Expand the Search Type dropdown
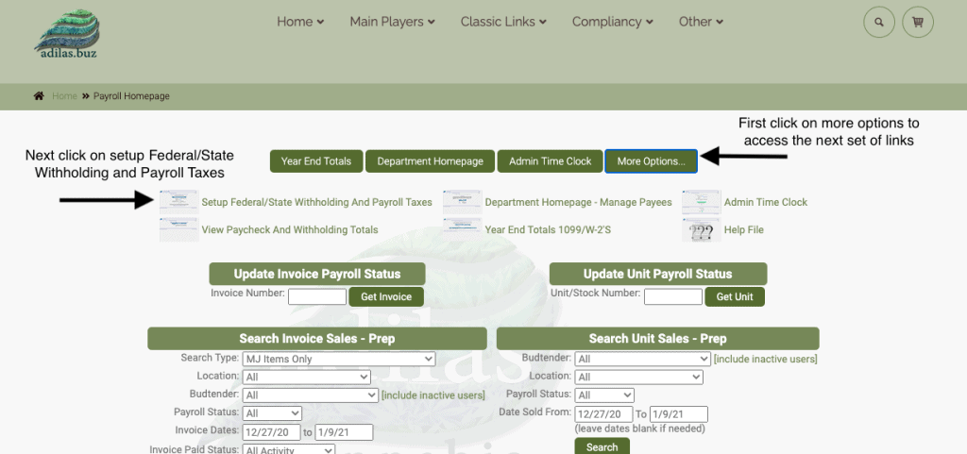 coord(339,359)
